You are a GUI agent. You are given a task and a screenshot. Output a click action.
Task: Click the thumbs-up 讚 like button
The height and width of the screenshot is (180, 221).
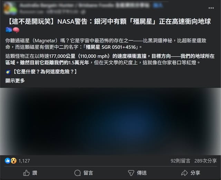pos(30,173)
